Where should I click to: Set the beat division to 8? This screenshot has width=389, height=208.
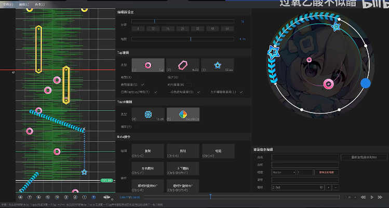click(138, 29)
